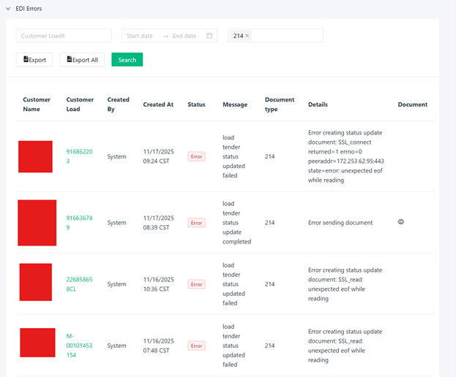This screenshot has height=377, width=456.
Task: Click the 11/17/2025 08:39 CST timestamp
Action: [159, 223]
